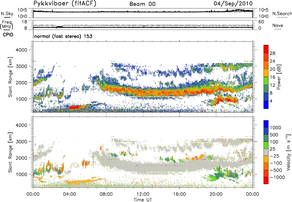Click the power colorbar value '4'
Image resolution: width=292 pixels, height=202 pixels.
coord(271,101)
